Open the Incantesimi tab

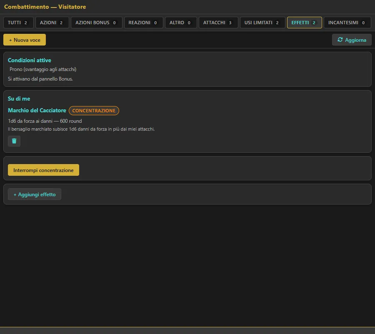(x=347, y=23)
